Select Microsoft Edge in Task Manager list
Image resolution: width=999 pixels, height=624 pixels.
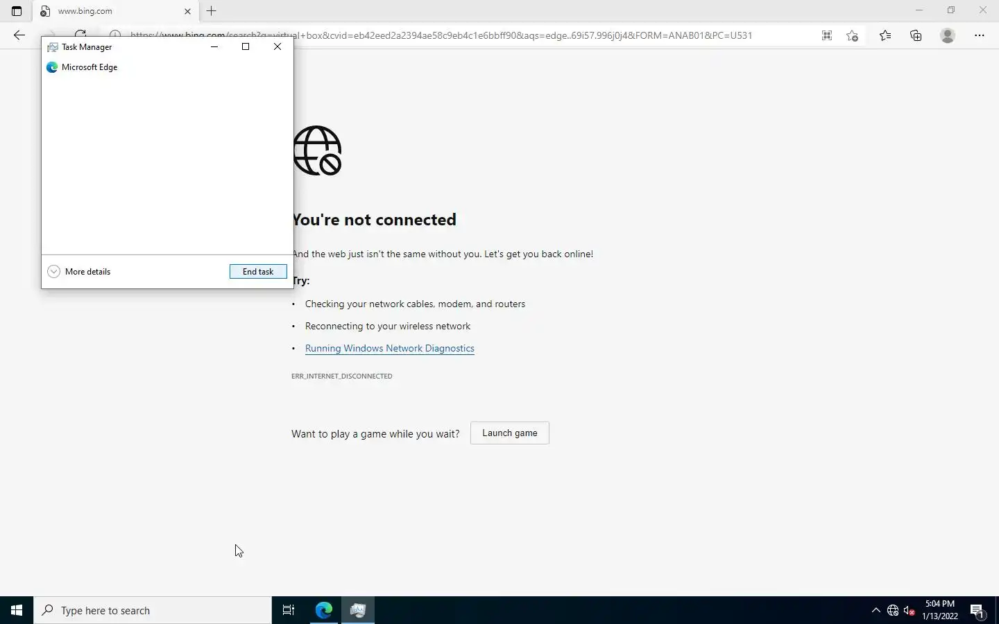pos(167,67)
